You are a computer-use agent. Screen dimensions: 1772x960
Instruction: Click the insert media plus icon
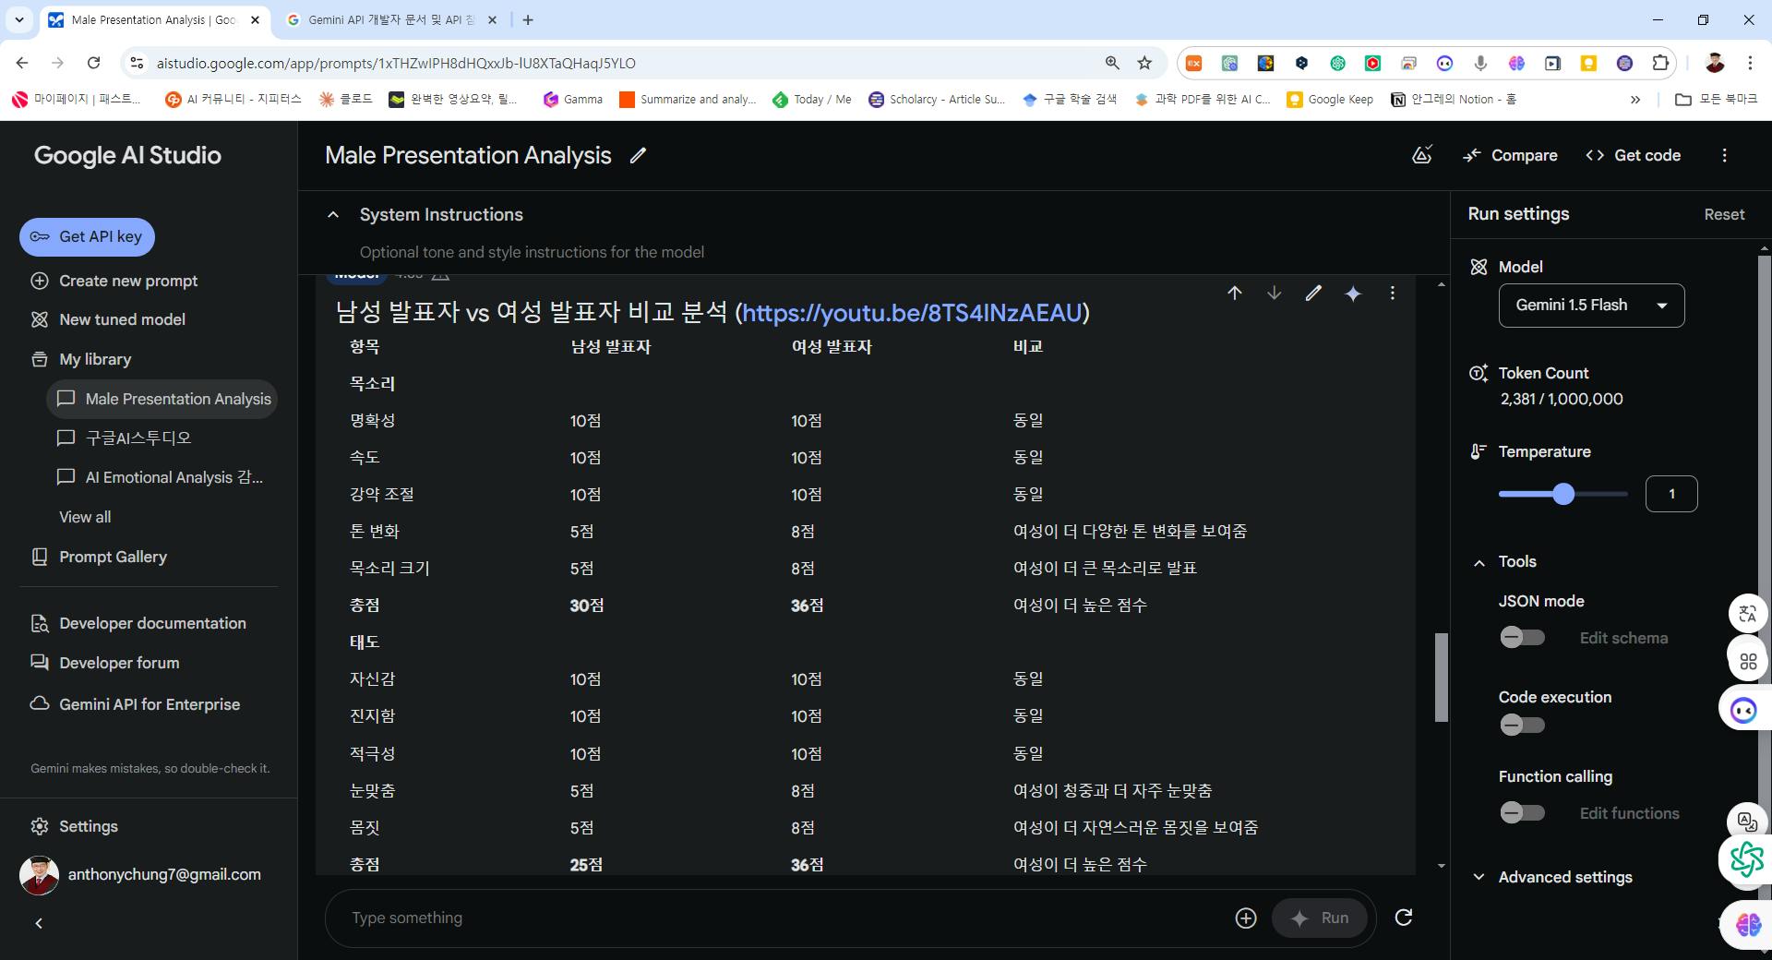[x=1246, y=918]
